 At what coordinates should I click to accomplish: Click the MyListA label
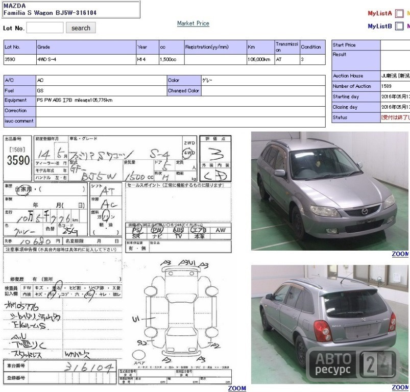click(x=380, y=13)
